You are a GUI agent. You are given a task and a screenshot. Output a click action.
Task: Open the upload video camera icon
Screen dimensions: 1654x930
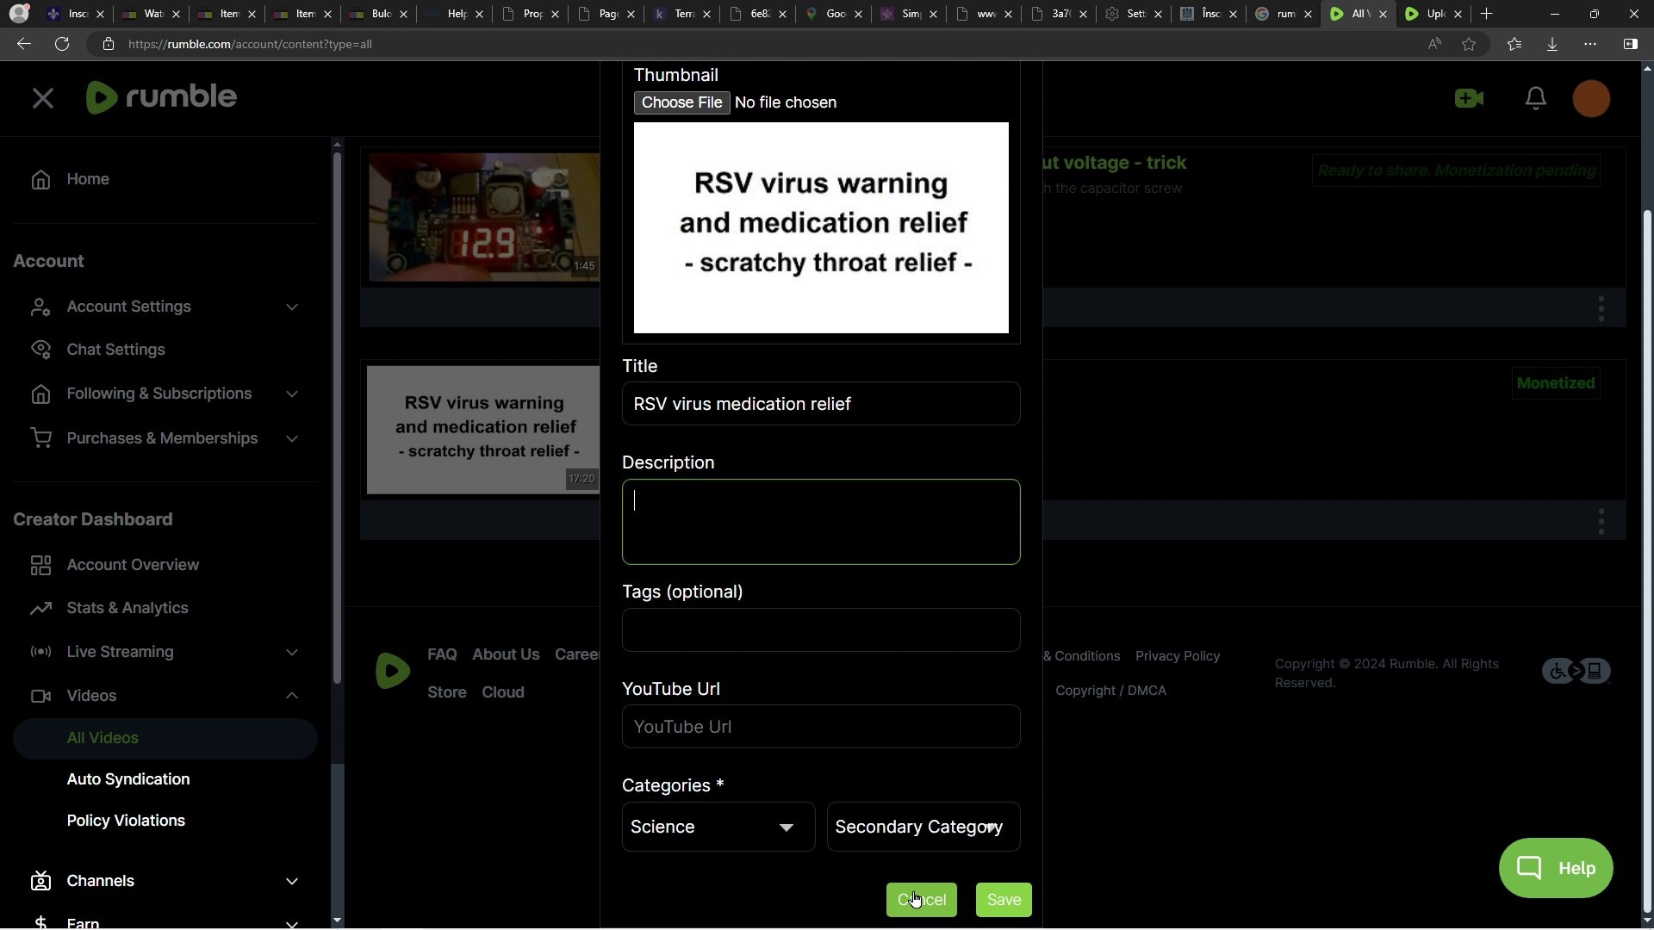click(1469, 98)
